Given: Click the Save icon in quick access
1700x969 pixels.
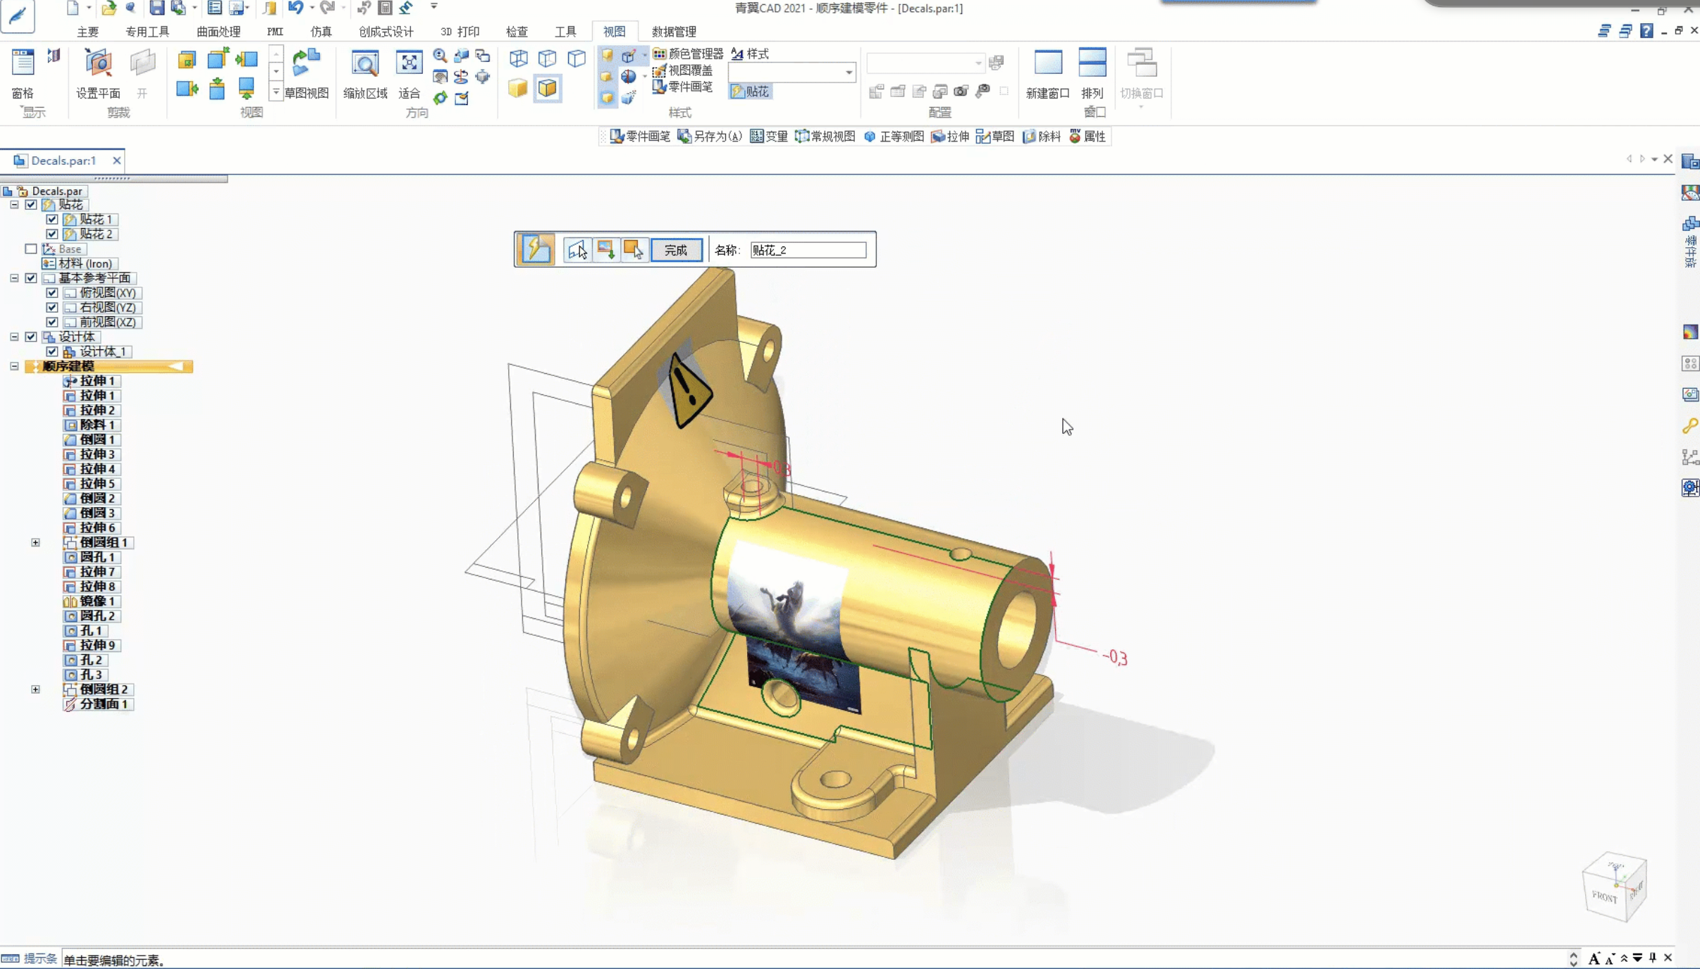Looking at the screenshot, I should click(156, 8).
